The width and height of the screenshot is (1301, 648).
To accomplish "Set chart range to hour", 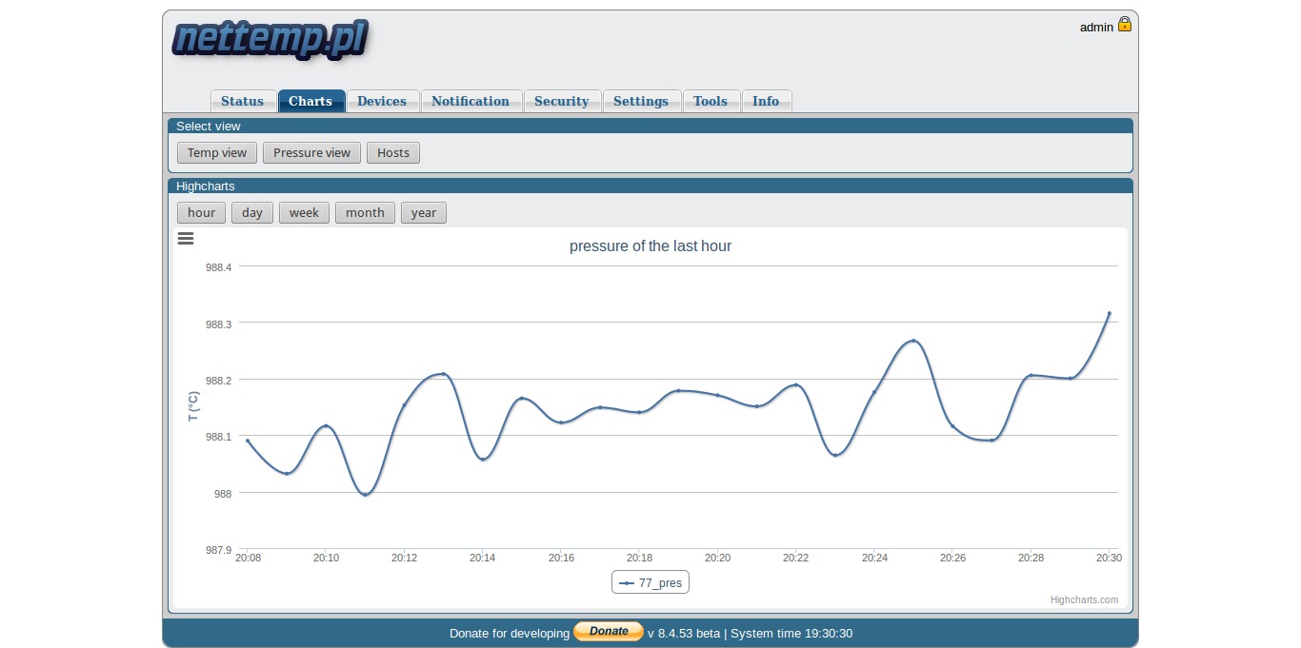I will 201,213.
